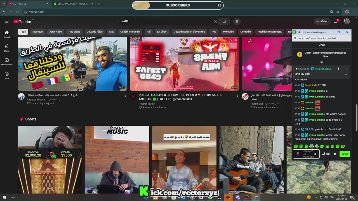Click the magnifier search button
This screenshot has height=201, width=358.
pos(224,21)
